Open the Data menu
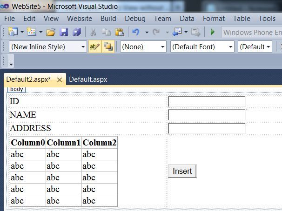 coord(187,19)
